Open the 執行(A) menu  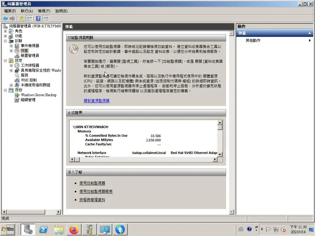27,11
